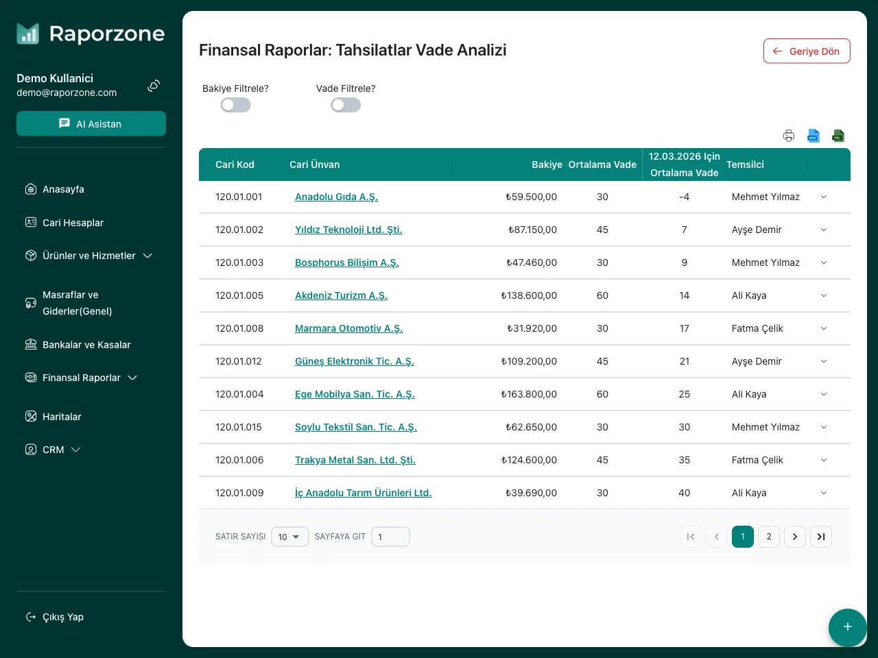878x658 pixels.
Task: Click the print icon above the table
Action: (789, 136)
